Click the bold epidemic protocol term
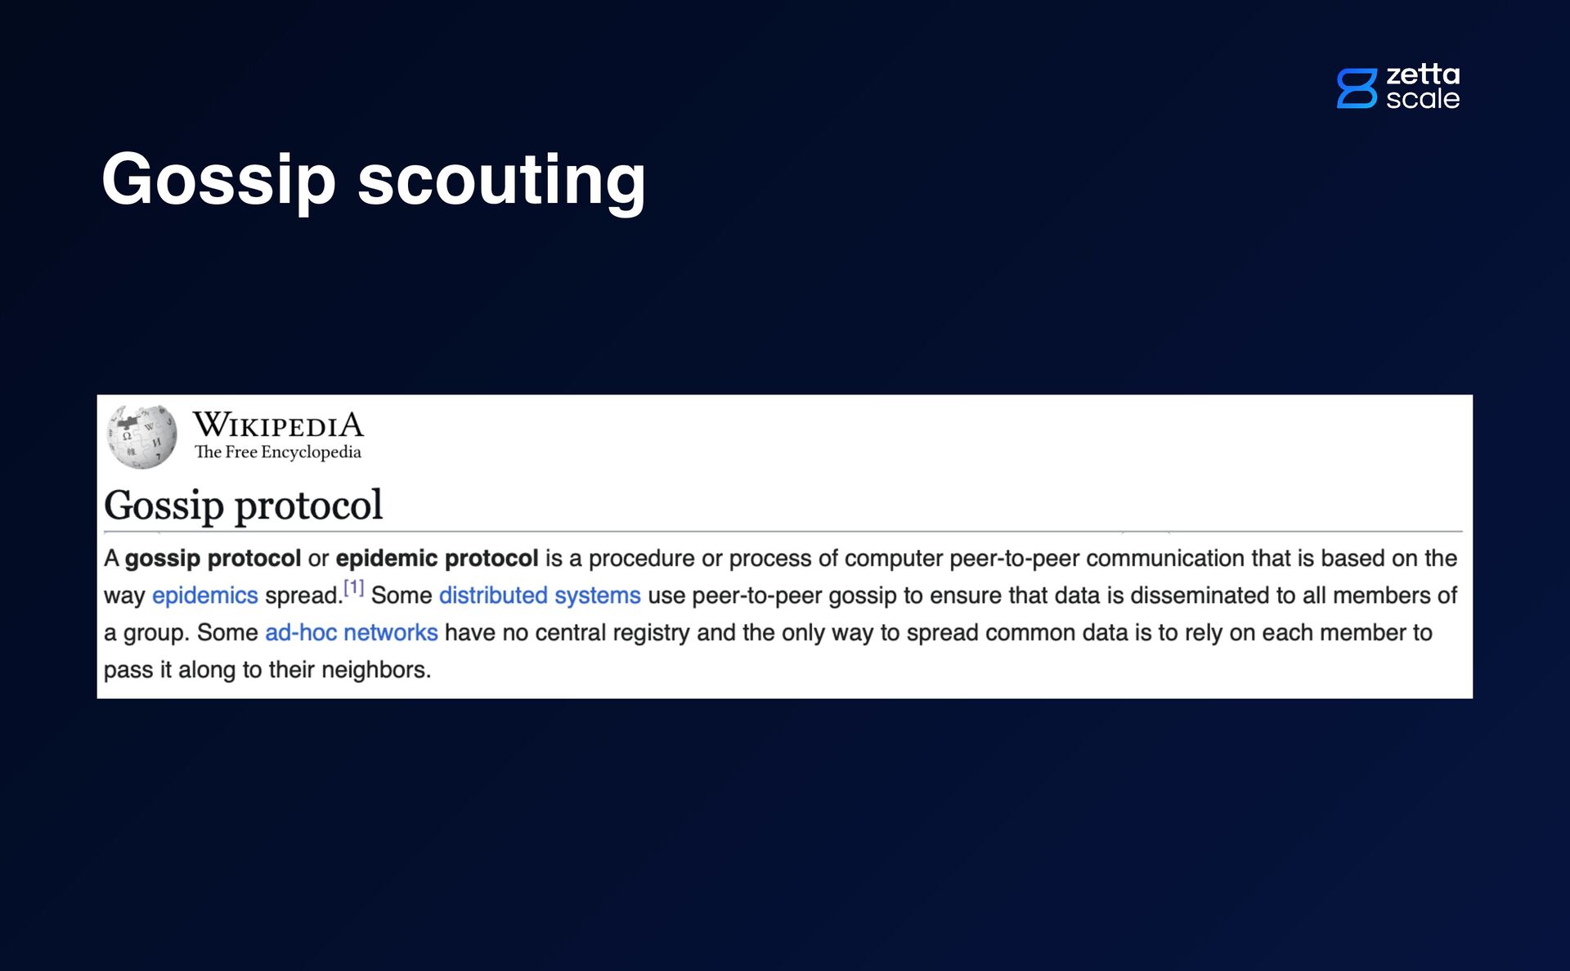This screenshot has width=1570, height=971. (437, 558)
